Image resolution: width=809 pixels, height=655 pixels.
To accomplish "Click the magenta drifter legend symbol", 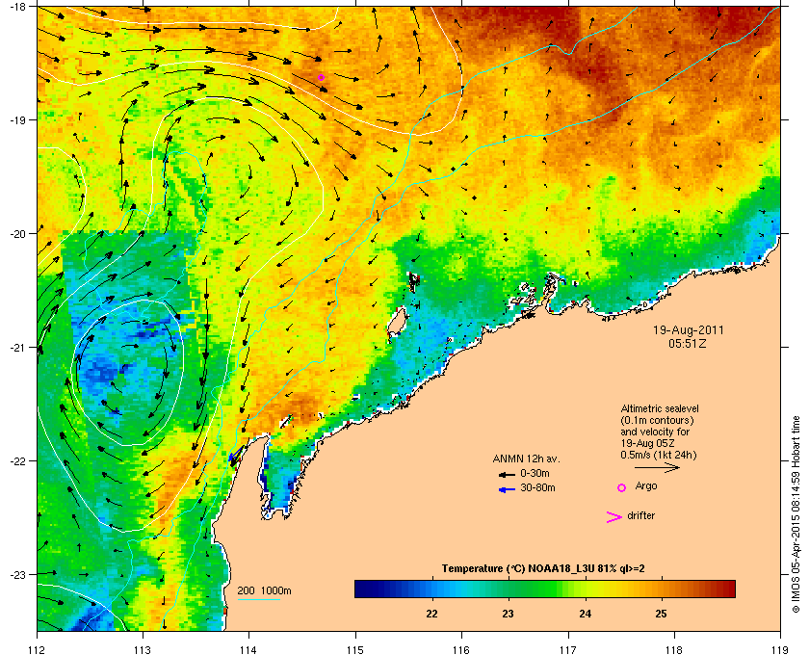I will click(x=614, y=517).
